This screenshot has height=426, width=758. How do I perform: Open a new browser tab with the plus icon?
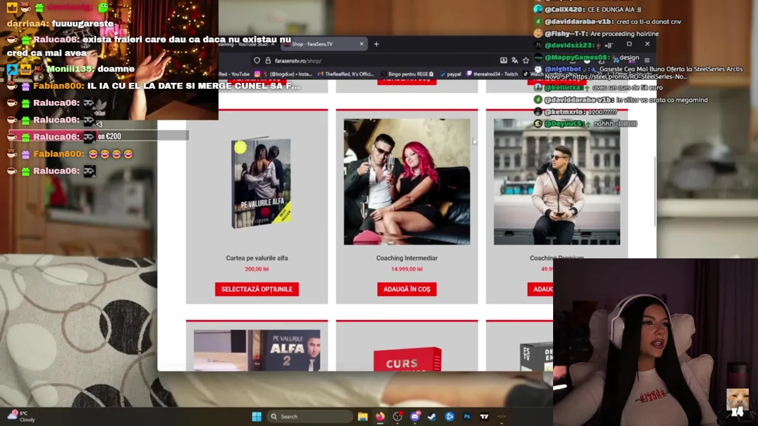click(376, 44)
